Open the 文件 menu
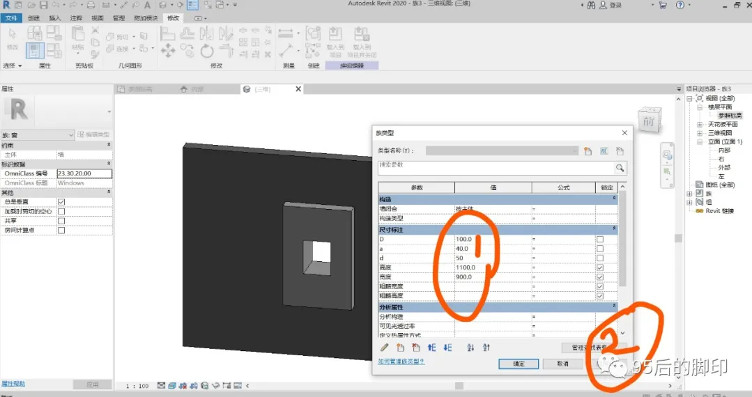Screen dimensions: 752x397 click(x=11, y=18)
